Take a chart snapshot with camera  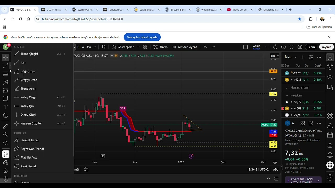(300, 47)
